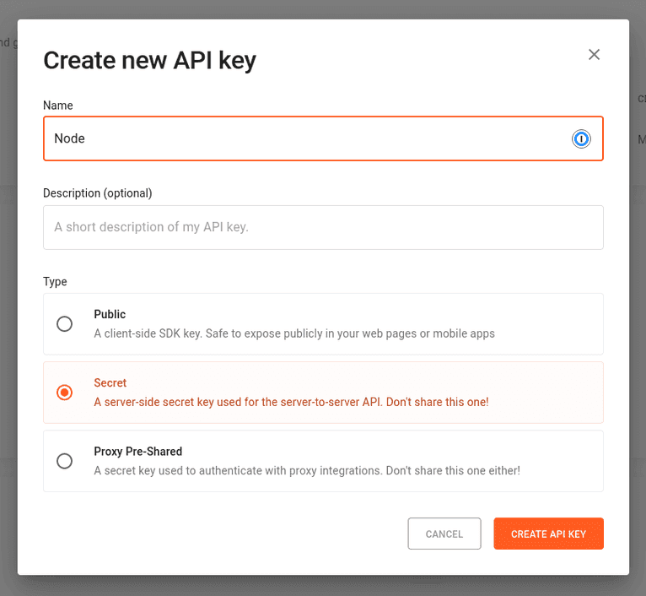
Task: Click the client-side SDK key description
Action: 293,333
